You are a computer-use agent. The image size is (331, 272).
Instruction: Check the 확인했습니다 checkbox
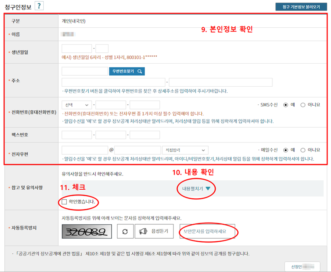point(65,202)
